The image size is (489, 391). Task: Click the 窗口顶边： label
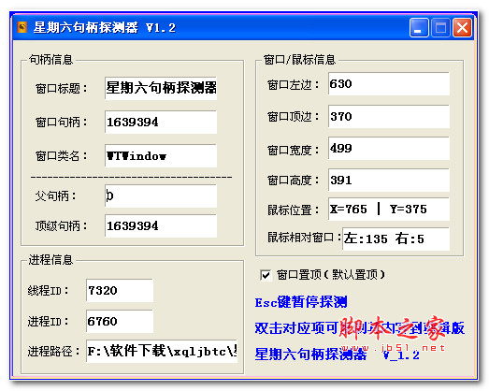coord(294,117)
